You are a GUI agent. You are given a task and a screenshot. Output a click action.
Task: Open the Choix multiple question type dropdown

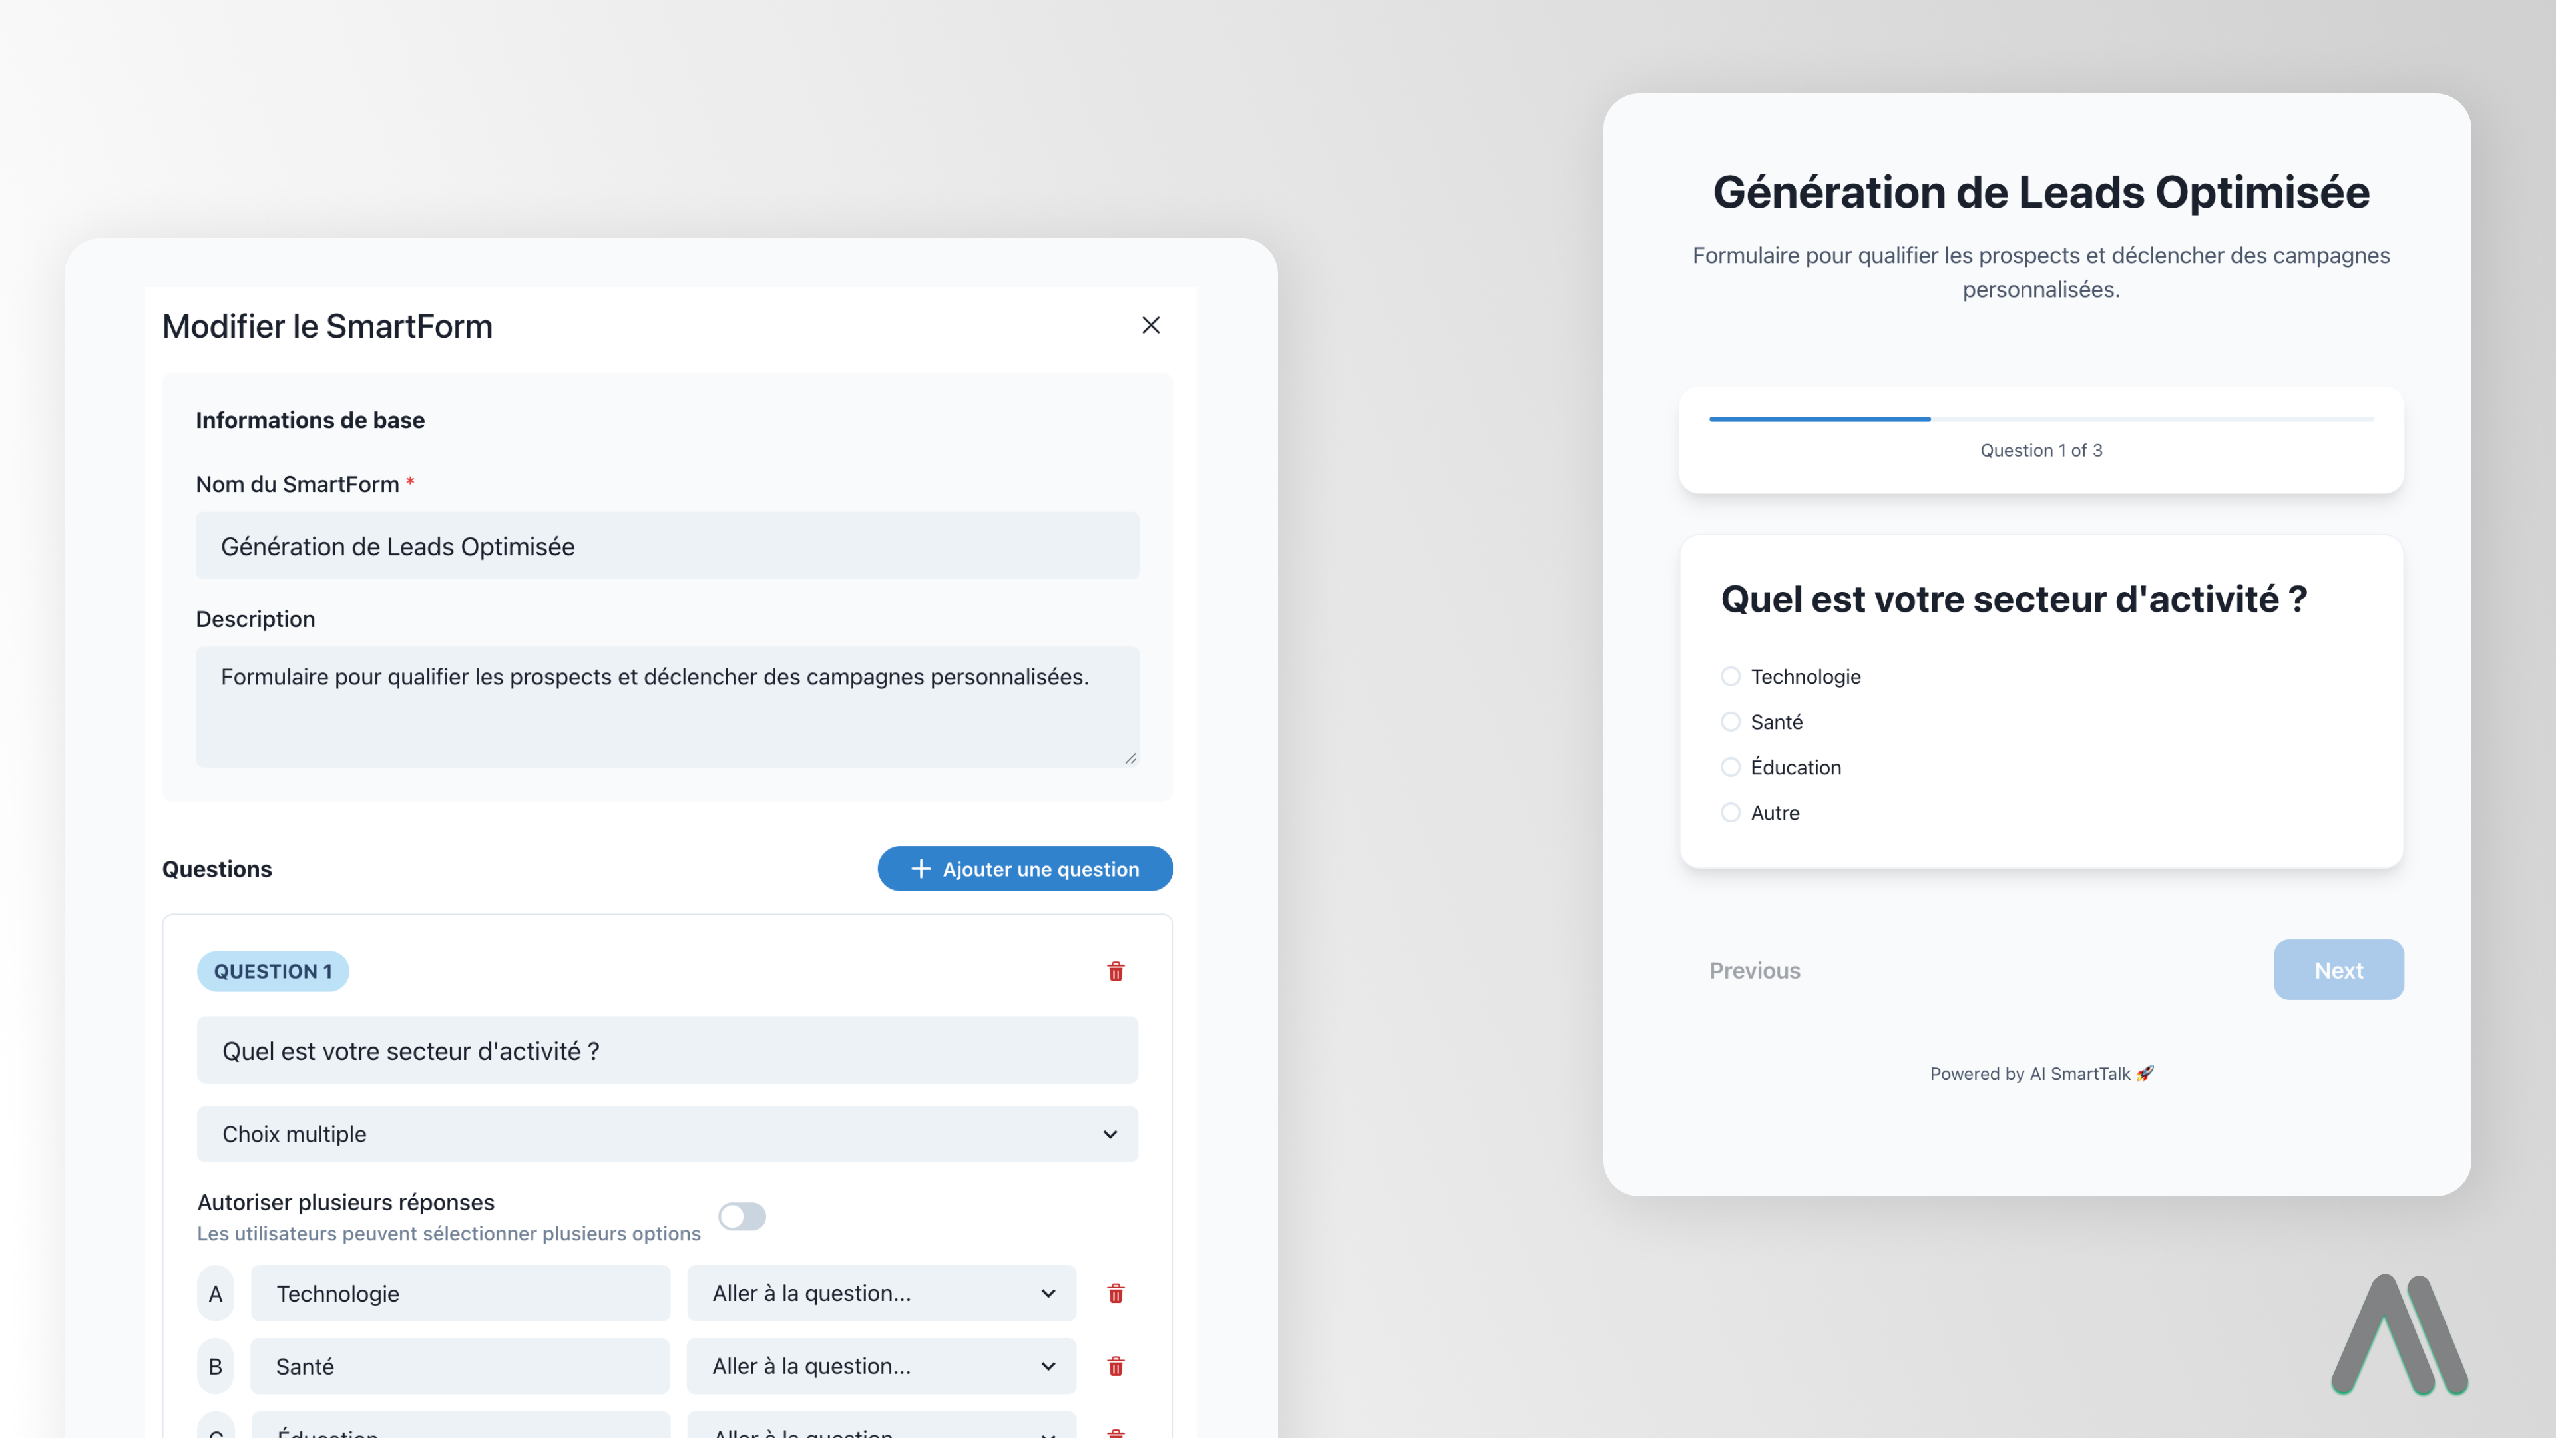(x=667, y=1133)
